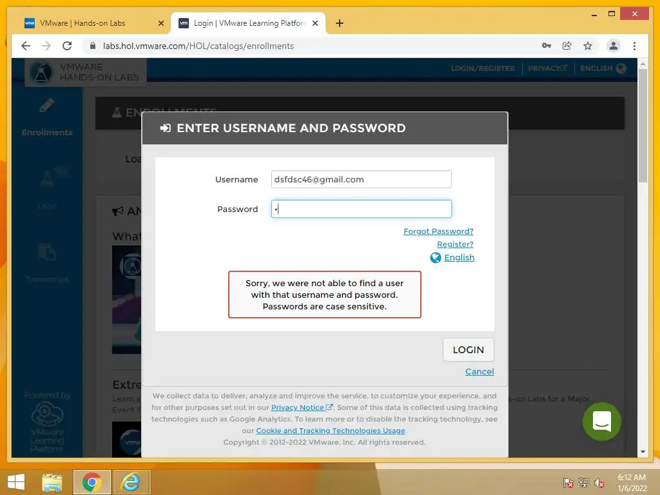Click the page scrollbar thumb
The image size is (660, 495).
point(643,126)
